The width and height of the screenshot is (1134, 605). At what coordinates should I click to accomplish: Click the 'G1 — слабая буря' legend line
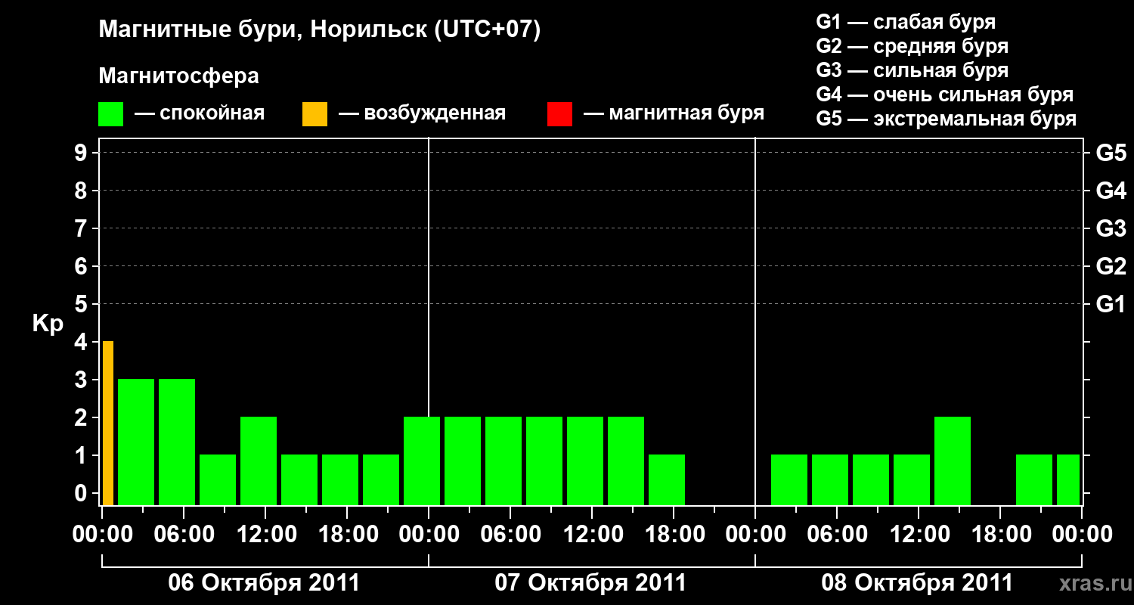tap(906, 22)
